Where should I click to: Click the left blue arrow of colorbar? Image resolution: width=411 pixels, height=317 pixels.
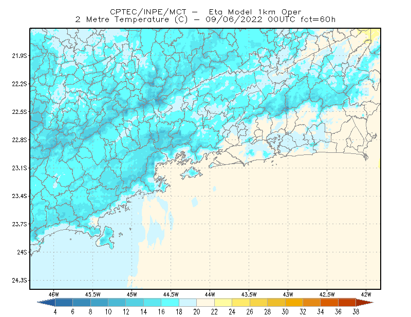click(46, 303)
